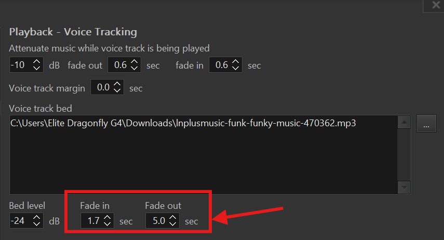Image resolution: width=444 pixels, height=240 pixels.
Task: Increase attenuation fade in time
Action: coord(236,62)
